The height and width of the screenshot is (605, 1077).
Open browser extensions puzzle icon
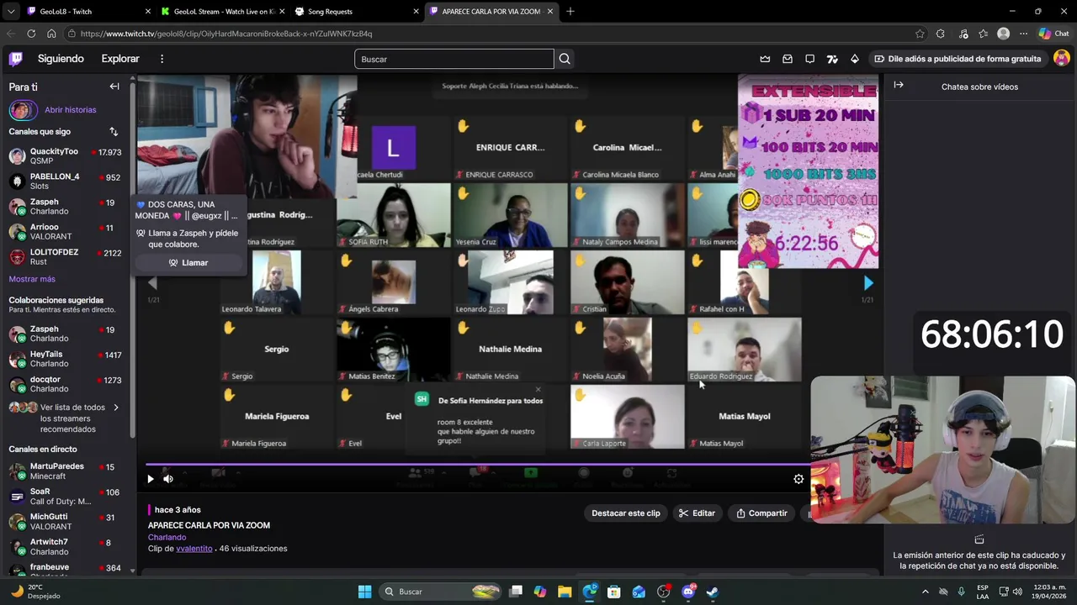[941, 34]
